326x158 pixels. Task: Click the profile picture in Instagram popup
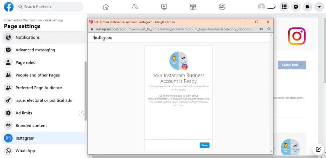pos(179,61)
